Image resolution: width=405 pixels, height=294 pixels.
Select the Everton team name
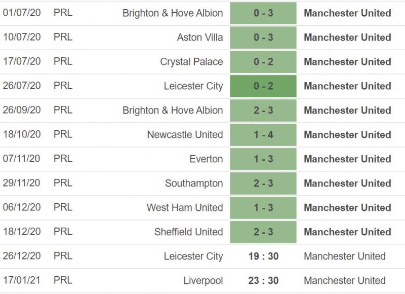(x=206, y=159)
